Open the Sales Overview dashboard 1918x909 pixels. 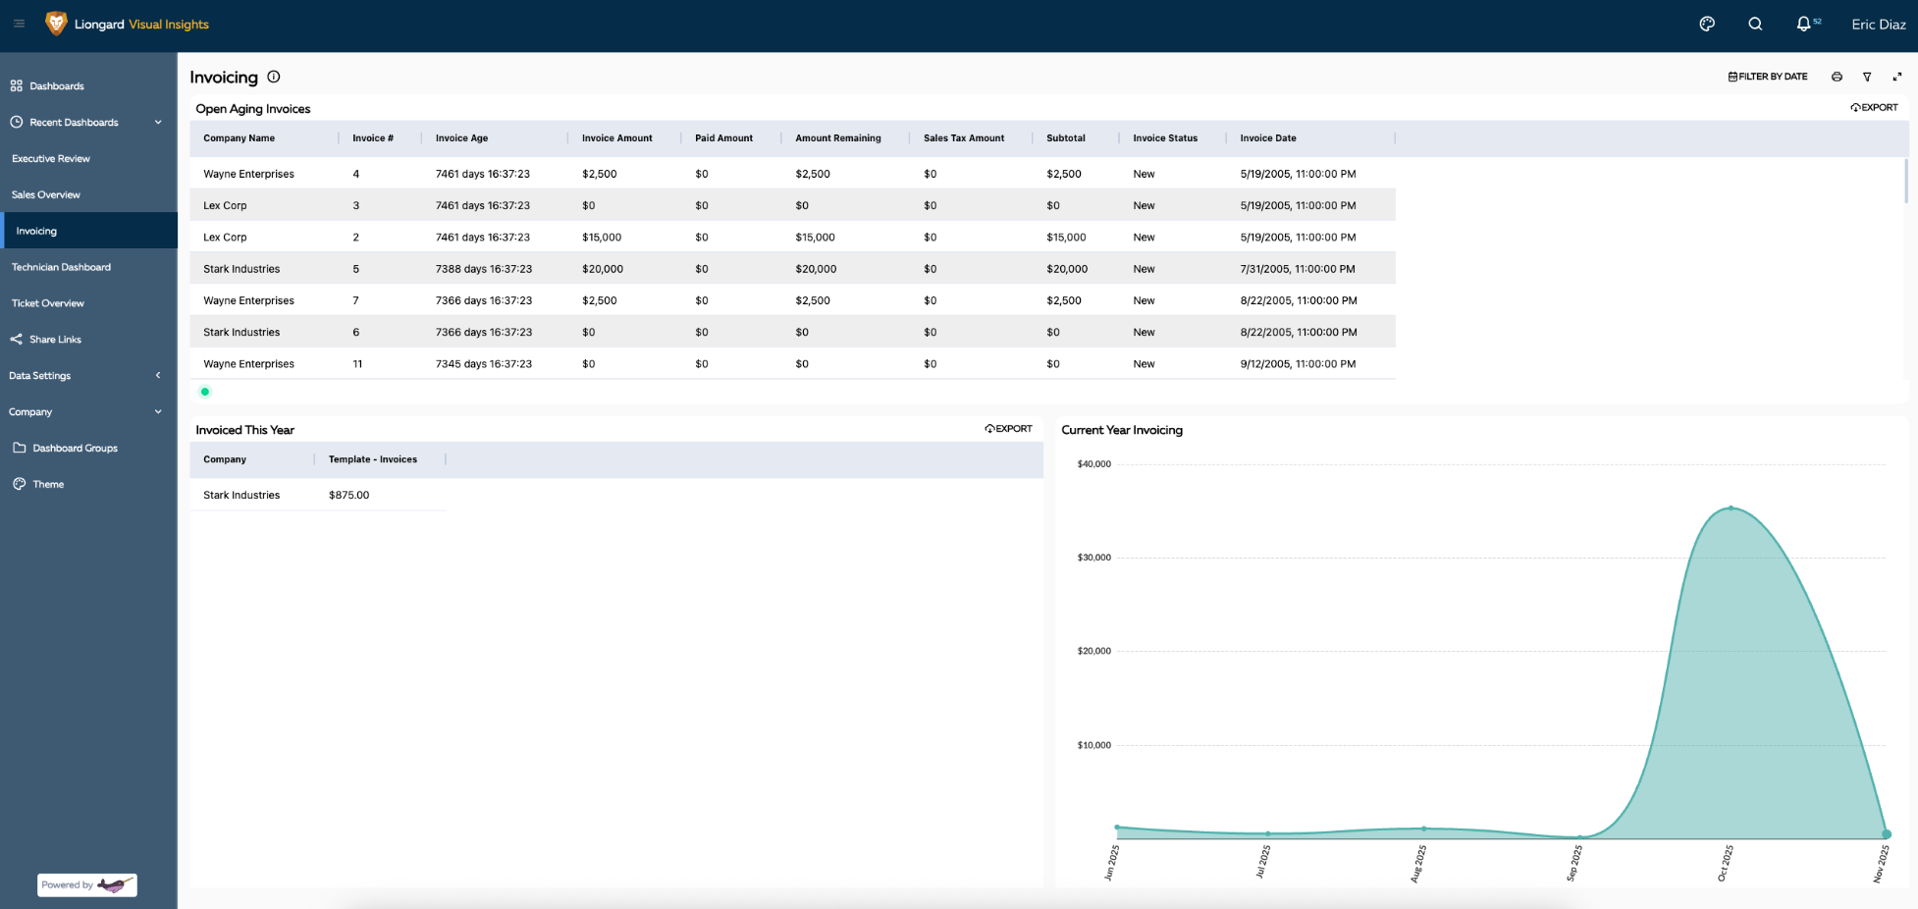pos(46,194)
